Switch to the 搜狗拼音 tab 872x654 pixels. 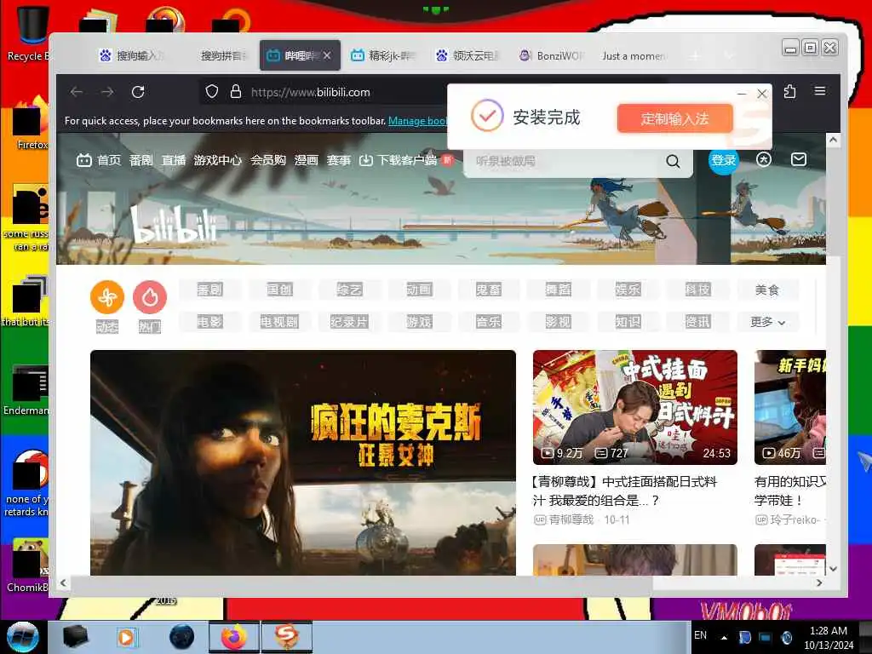point(222,55)
